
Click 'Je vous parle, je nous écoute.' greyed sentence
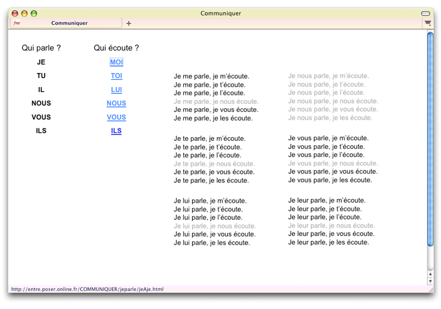point(333,163)
